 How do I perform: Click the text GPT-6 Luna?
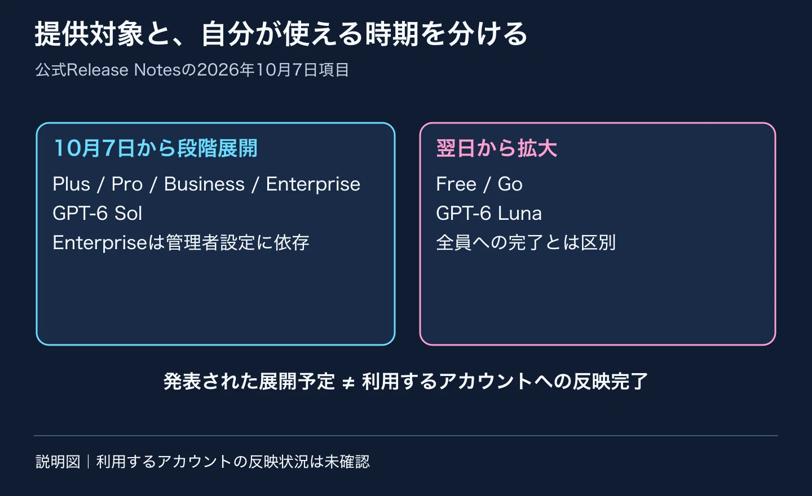coord(489,214)
